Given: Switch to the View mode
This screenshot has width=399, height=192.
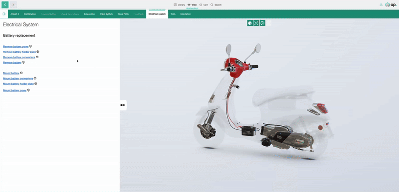Looking at the screenshot, I should point(192,4).
